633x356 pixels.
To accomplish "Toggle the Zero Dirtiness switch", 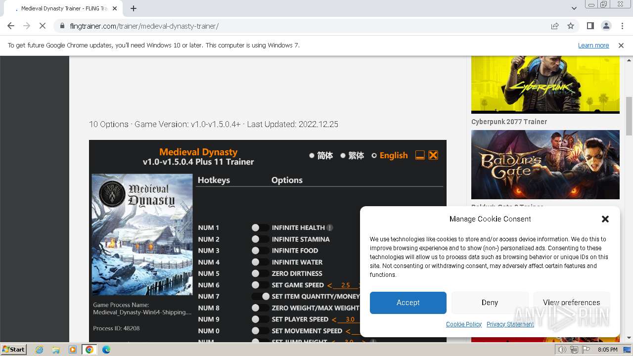I will (260, 273).
